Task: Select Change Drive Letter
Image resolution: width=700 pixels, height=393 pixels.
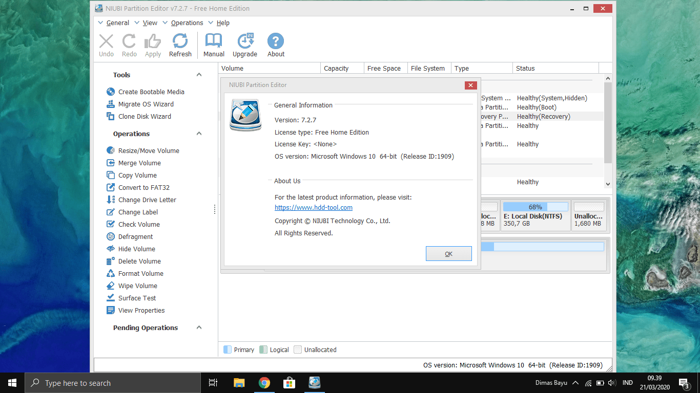Action: (x=147, y=200)
